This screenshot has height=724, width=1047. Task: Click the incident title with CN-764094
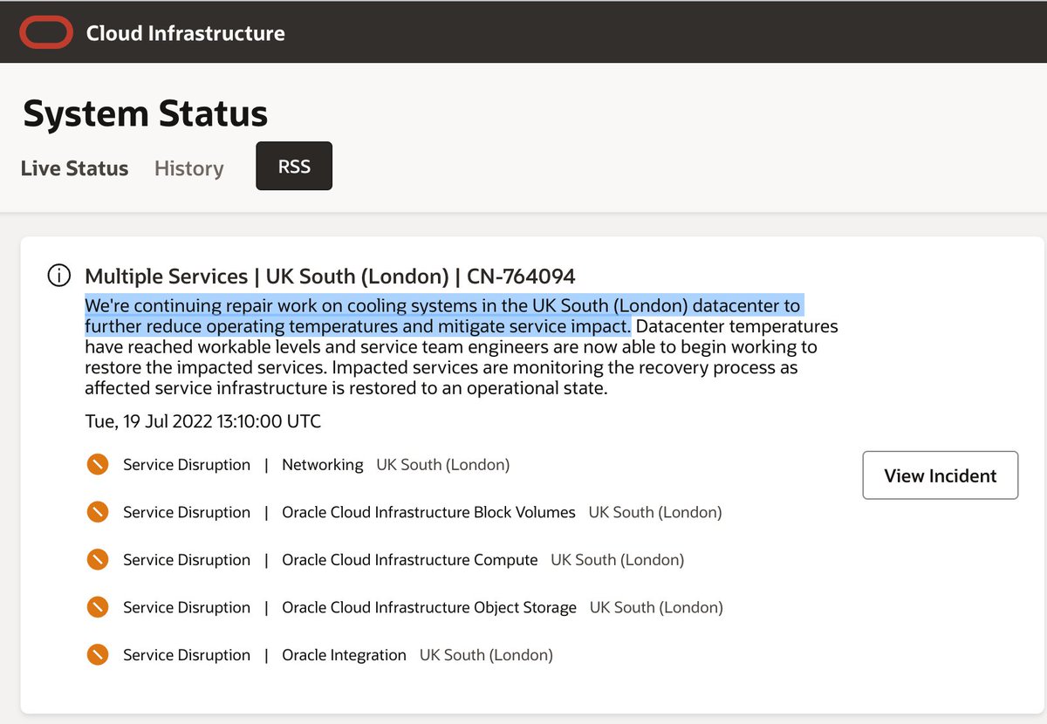pyautogui.click(x=330, y=277)
